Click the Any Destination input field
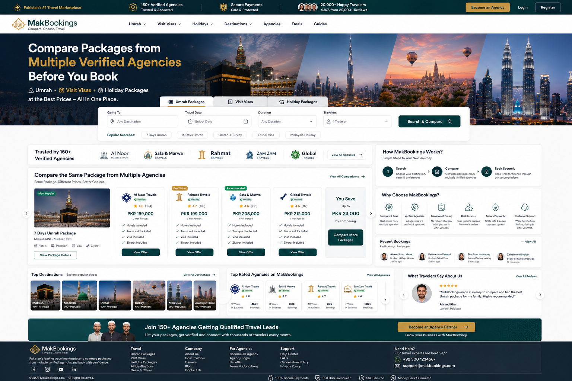This screenshot has width=572, height=381. point(143,122)
